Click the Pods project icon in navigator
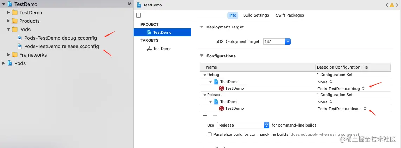 10,63
